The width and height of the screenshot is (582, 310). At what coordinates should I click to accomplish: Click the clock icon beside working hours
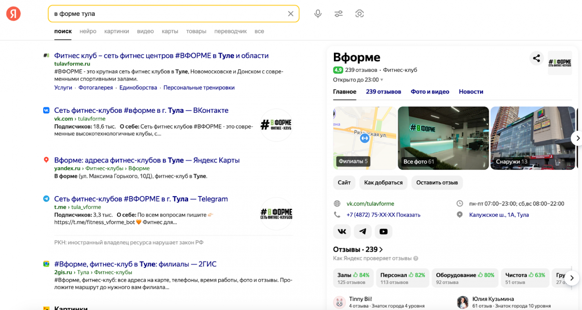[x=460, y=204]
